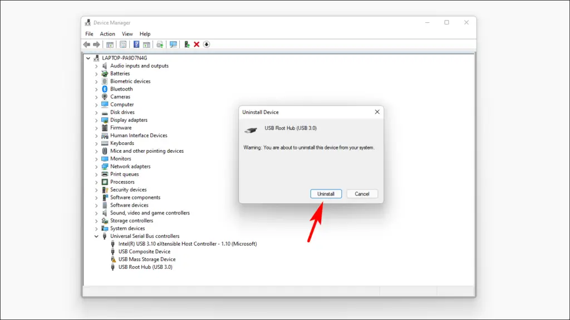
Task: Click the Print queues category icon
Action: (x=105, y=174)
